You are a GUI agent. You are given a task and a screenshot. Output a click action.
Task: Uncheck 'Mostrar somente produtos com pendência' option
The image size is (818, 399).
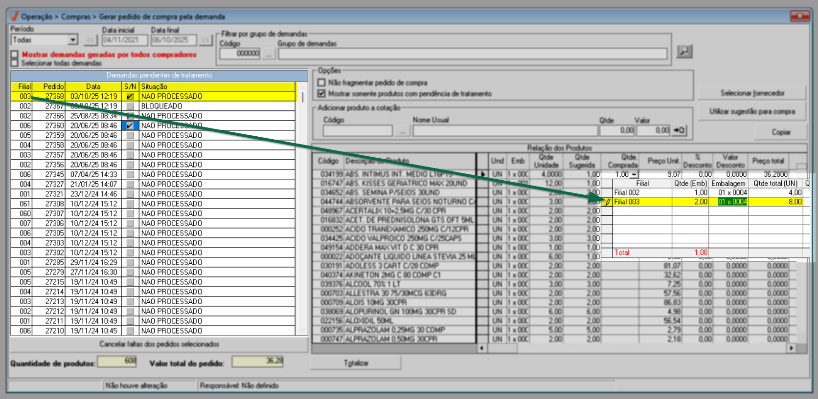321,93
